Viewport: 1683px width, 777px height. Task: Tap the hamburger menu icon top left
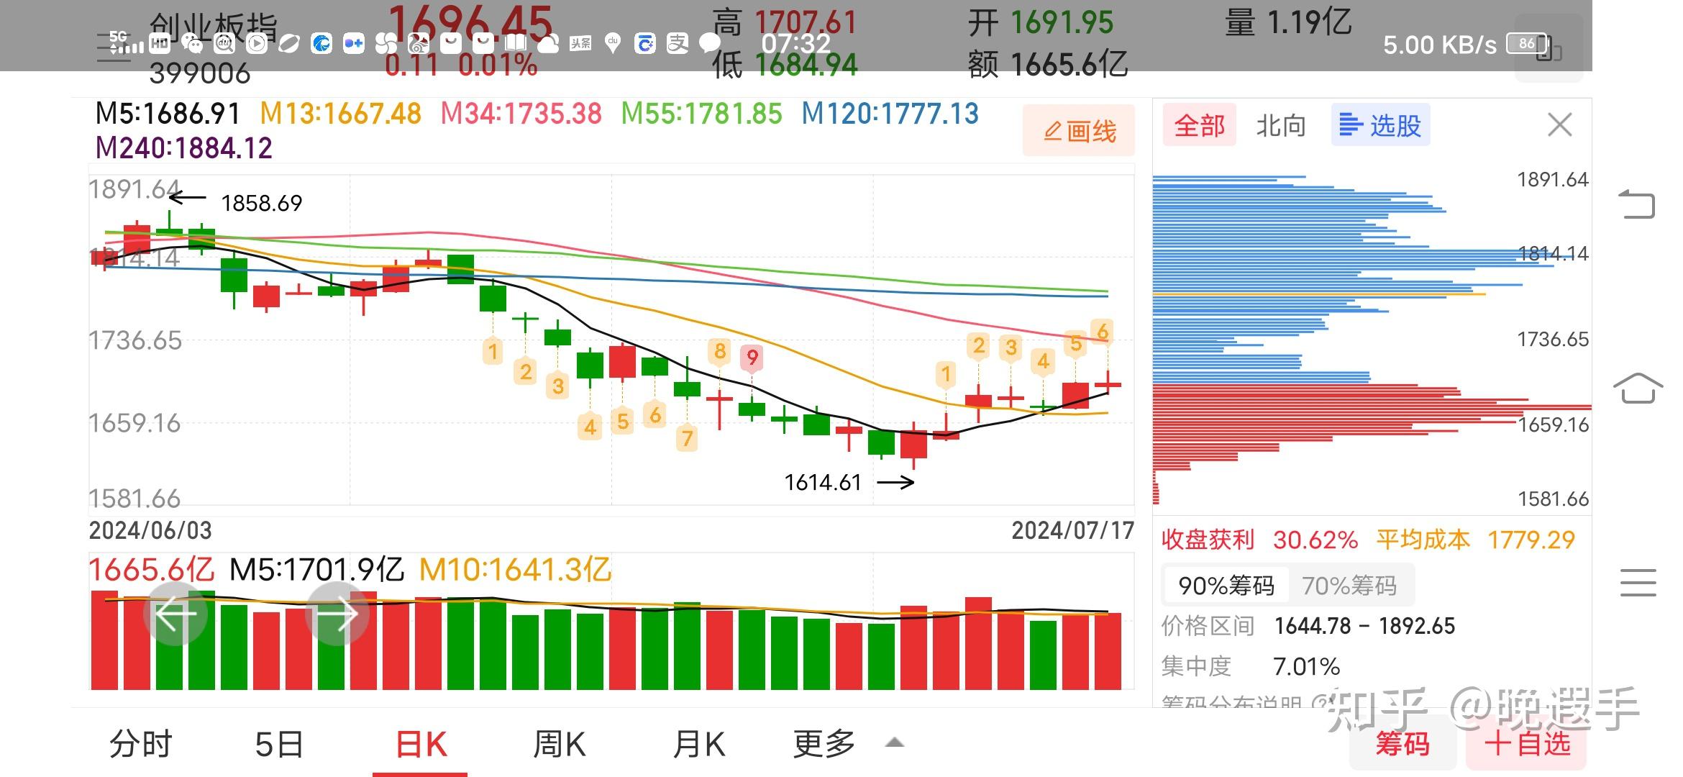114,47
